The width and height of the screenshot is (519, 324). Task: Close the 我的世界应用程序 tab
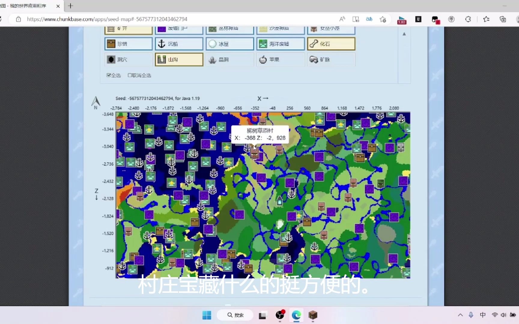tap(58, 6)
